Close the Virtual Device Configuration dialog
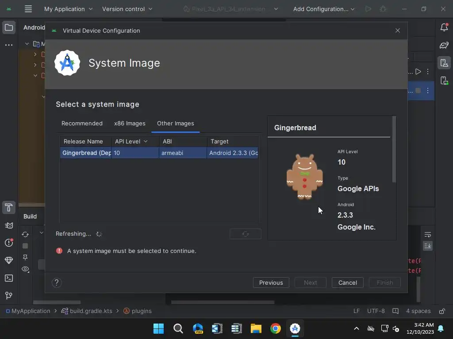Viewport: 453px width, 339px height. [398, 30]
